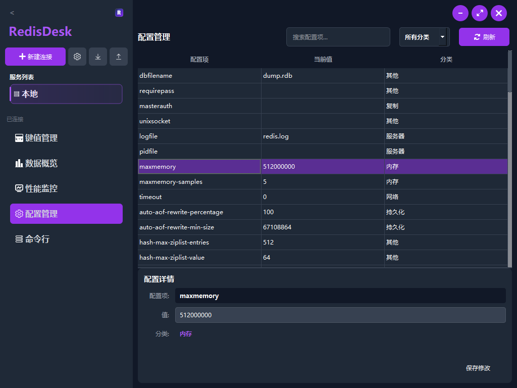Select the timeout config row
This screenshot has width=517, height=388.
click(x=323, y=197)
